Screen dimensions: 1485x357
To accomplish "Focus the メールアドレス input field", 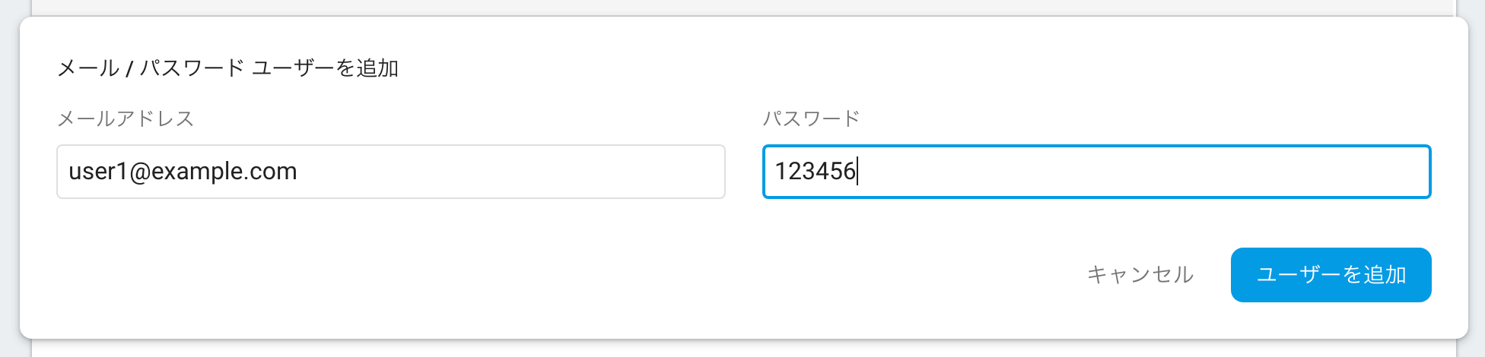I will click(391, 172).
